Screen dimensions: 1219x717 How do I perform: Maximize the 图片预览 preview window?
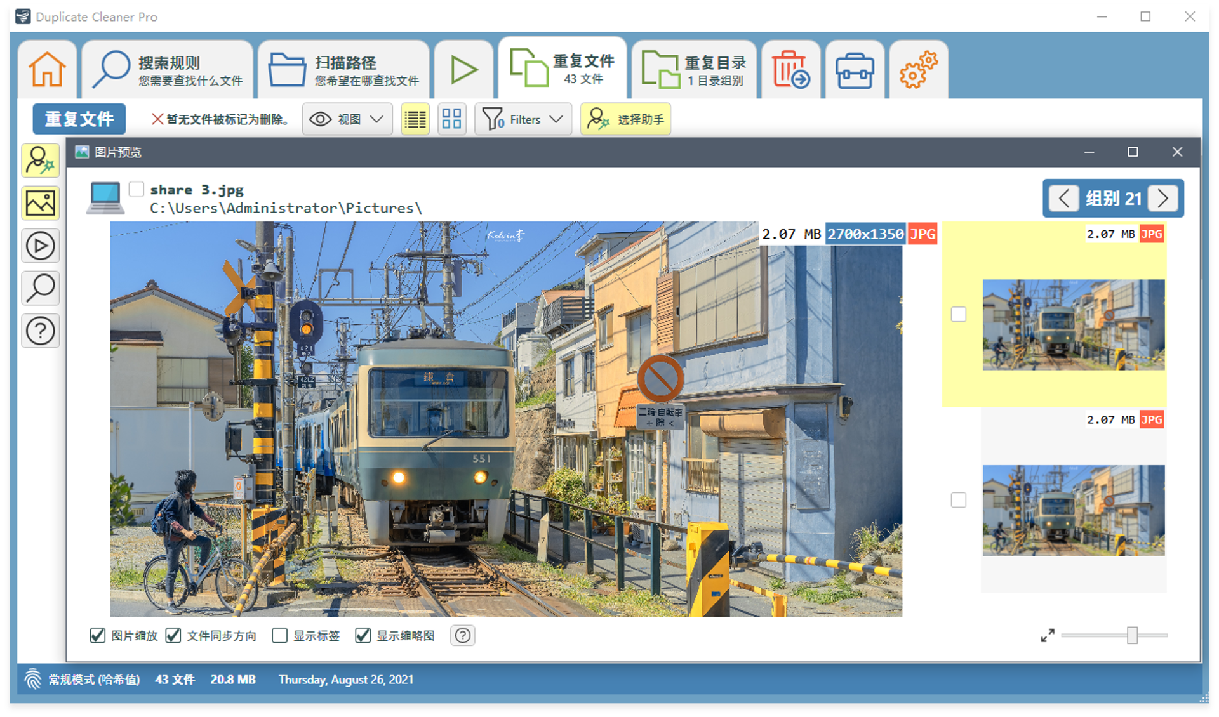point(1133,152)
